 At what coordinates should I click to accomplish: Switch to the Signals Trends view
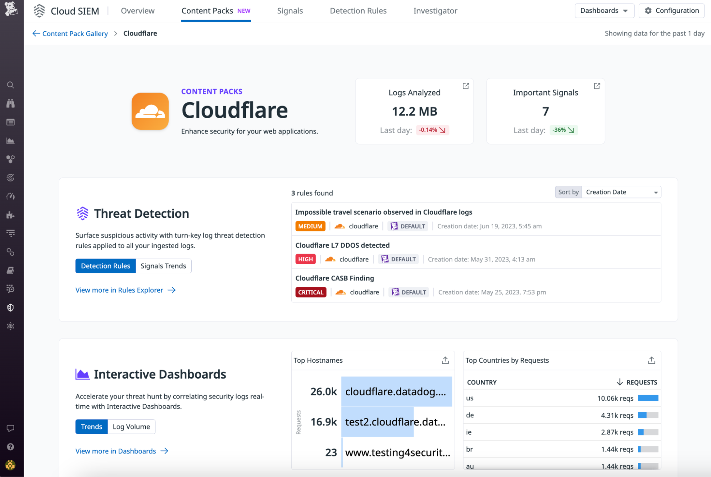tap(163, 266)
